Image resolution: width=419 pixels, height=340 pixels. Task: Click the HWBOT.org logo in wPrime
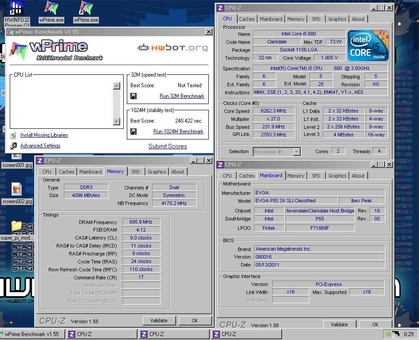172,48
